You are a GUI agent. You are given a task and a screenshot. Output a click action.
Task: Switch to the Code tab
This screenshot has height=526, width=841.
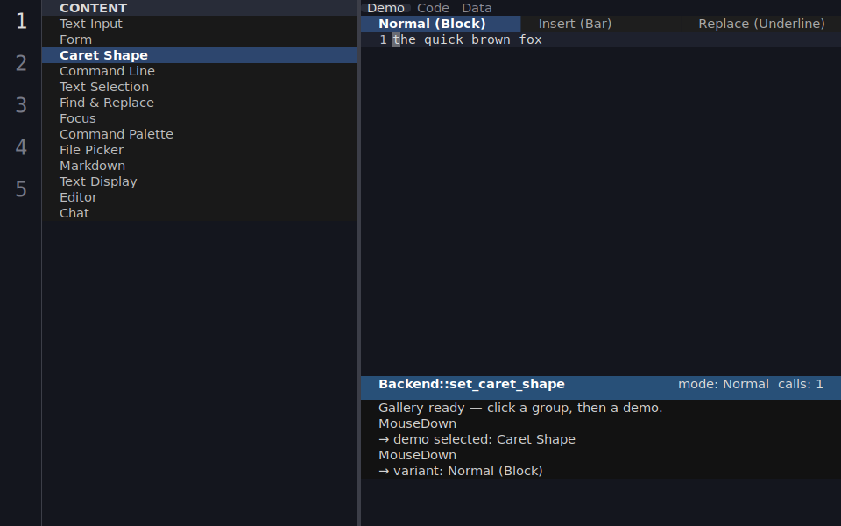pos(433,8)
